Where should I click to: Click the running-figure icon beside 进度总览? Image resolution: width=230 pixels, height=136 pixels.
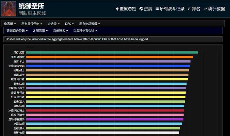coord(117,9)
